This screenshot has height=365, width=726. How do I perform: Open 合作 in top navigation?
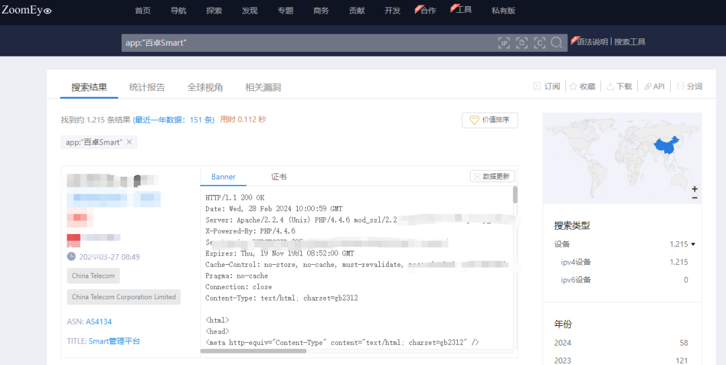[x=428, y=11]
